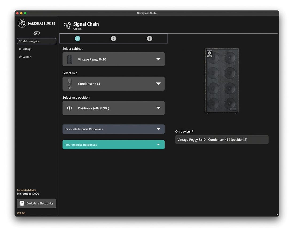Click the Signal Chain link icon
The width and height of the screenshot is (292, 228).
(67, 25)
